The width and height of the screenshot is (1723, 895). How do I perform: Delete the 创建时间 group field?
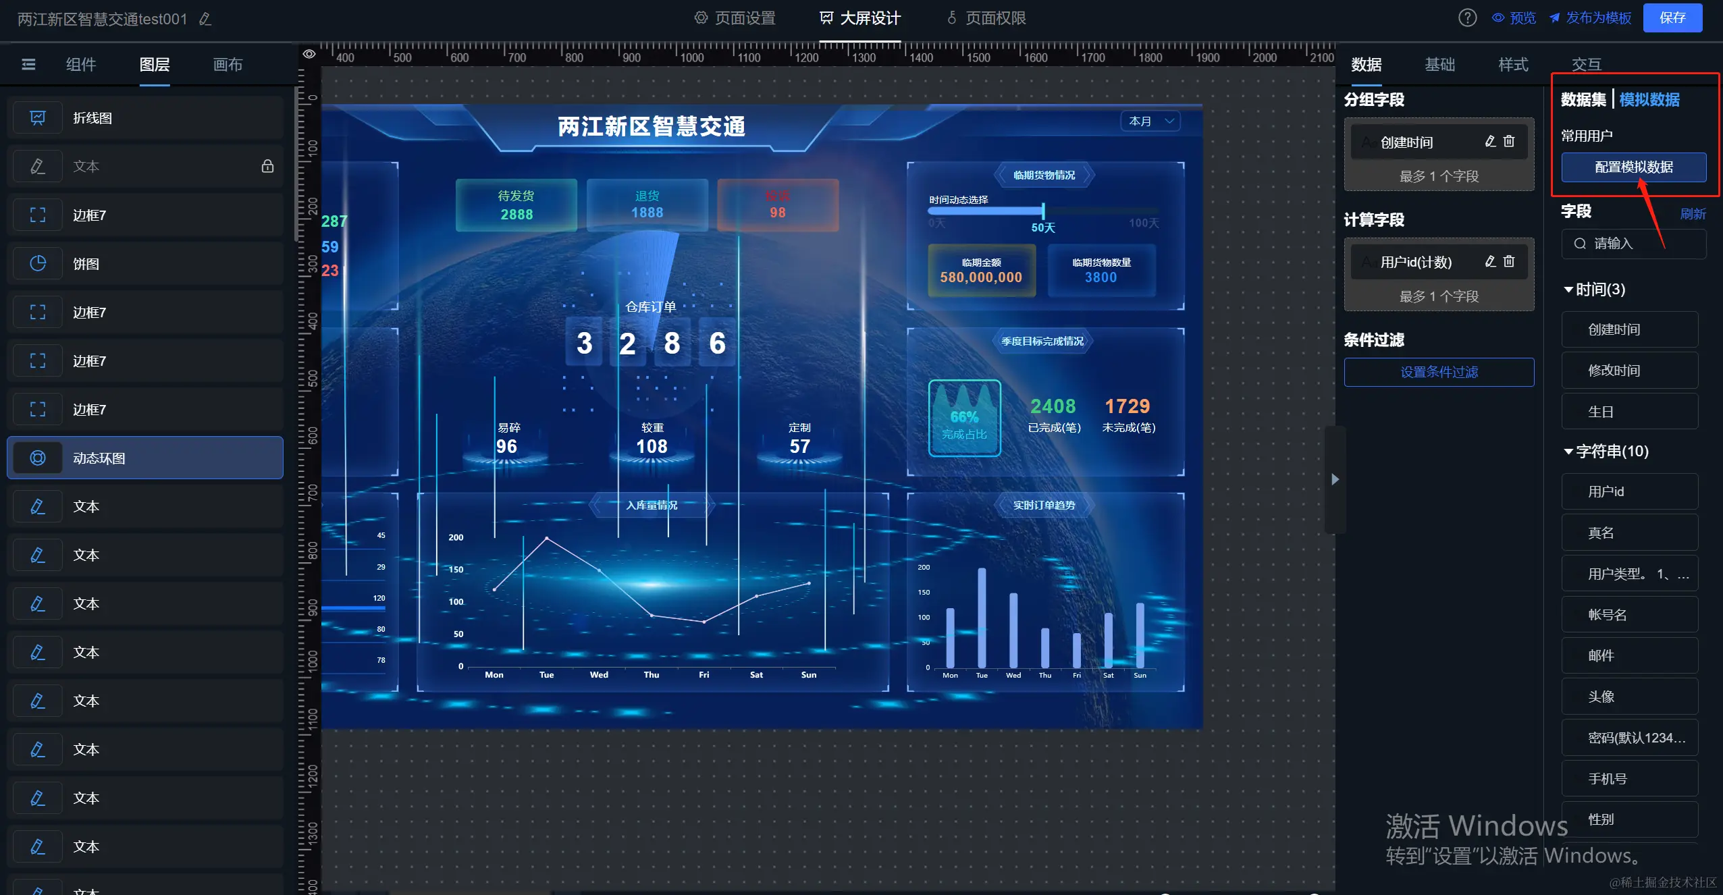(1509, 141)
